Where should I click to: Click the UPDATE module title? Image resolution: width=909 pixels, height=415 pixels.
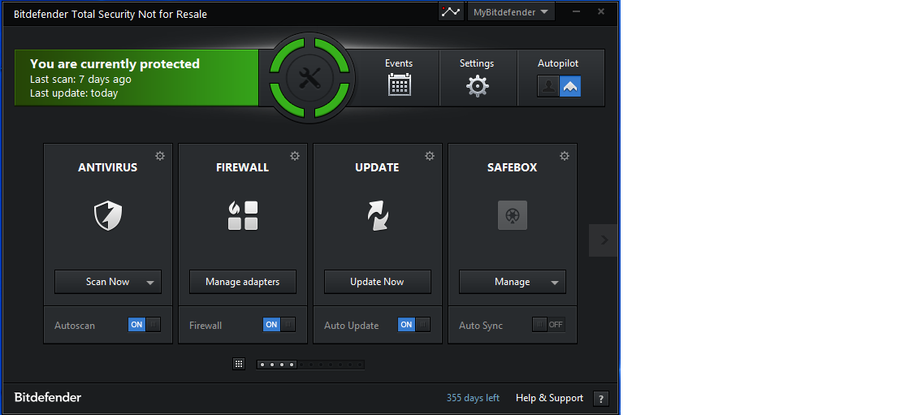tap(378, 167)
